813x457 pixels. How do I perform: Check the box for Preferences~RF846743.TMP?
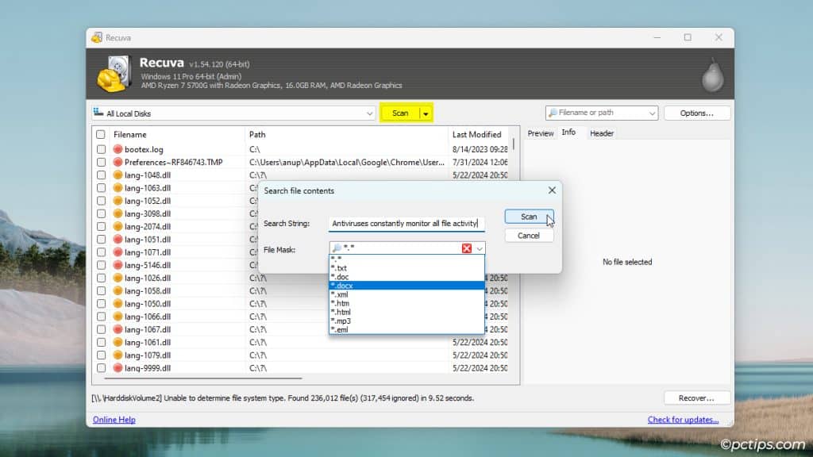click(x=101, y=162)
